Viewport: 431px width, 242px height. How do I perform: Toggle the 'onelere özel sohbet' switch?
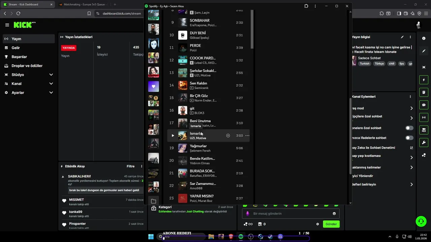point(409,128)
